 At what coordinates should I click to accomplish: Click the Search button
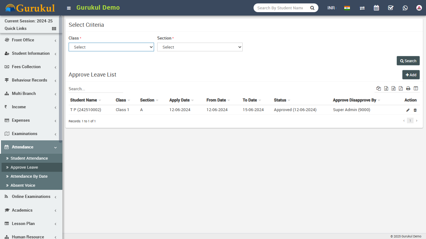tap(408, 61)
